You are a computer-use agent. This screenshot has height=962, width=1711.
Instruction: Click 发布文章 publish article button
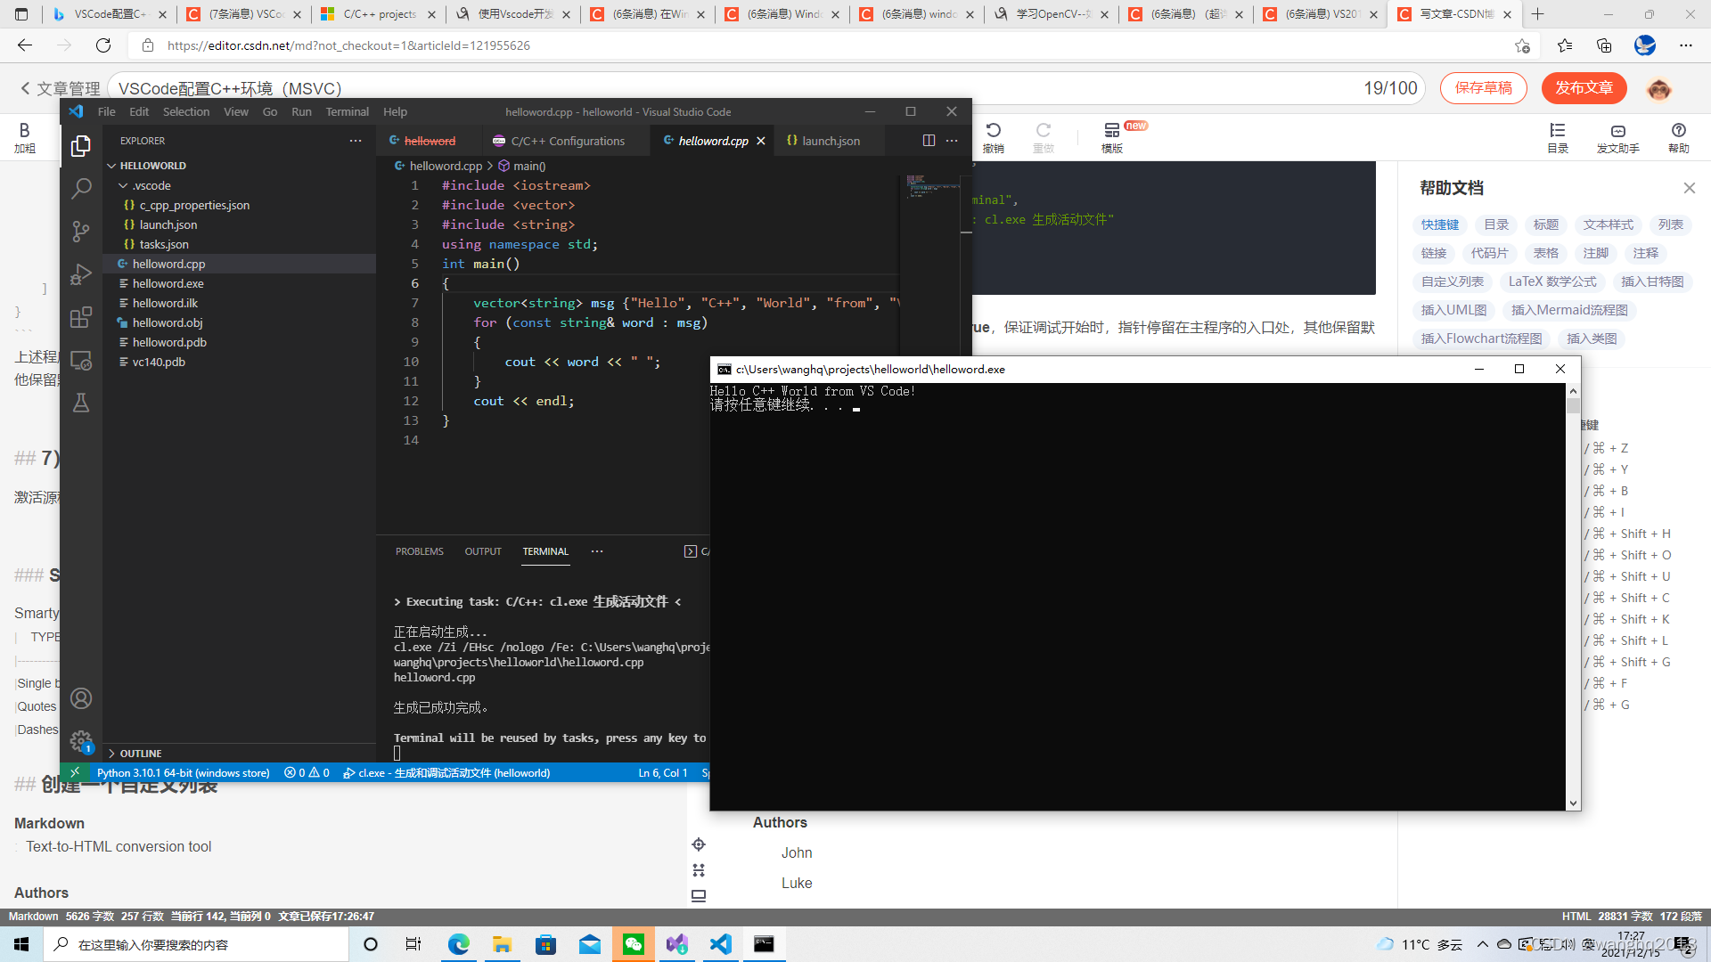(1584, 87)
